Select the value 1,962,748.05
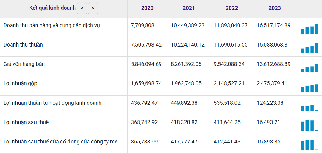Screen dimensions: 322x154 [x=186, y=83]
